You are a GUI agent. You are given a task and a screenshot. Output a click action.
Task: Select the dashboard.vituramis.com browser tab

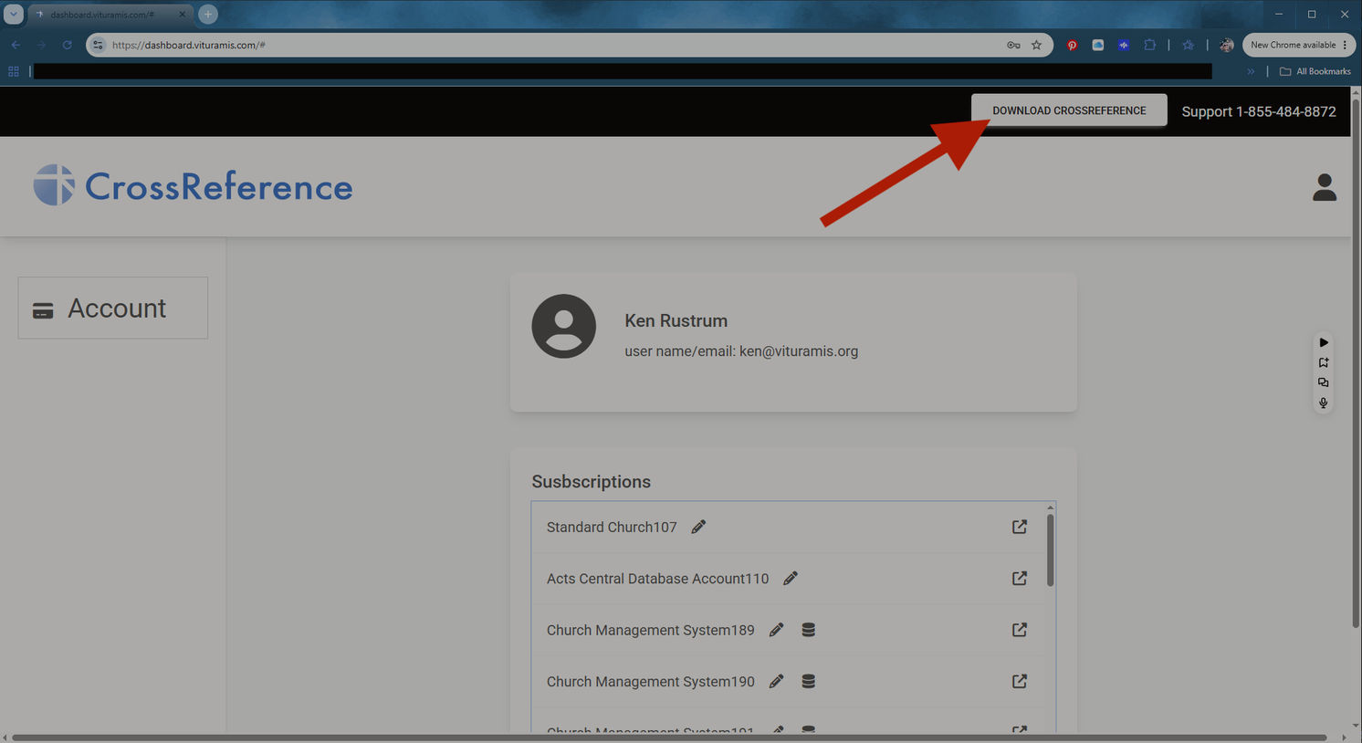pos(110,15)
